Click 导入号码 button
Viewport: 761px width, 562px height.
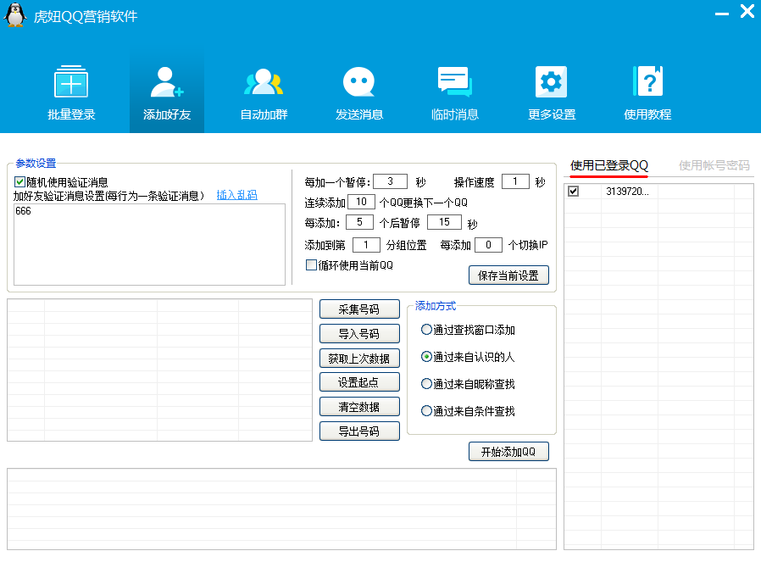(x=359, y=333)
